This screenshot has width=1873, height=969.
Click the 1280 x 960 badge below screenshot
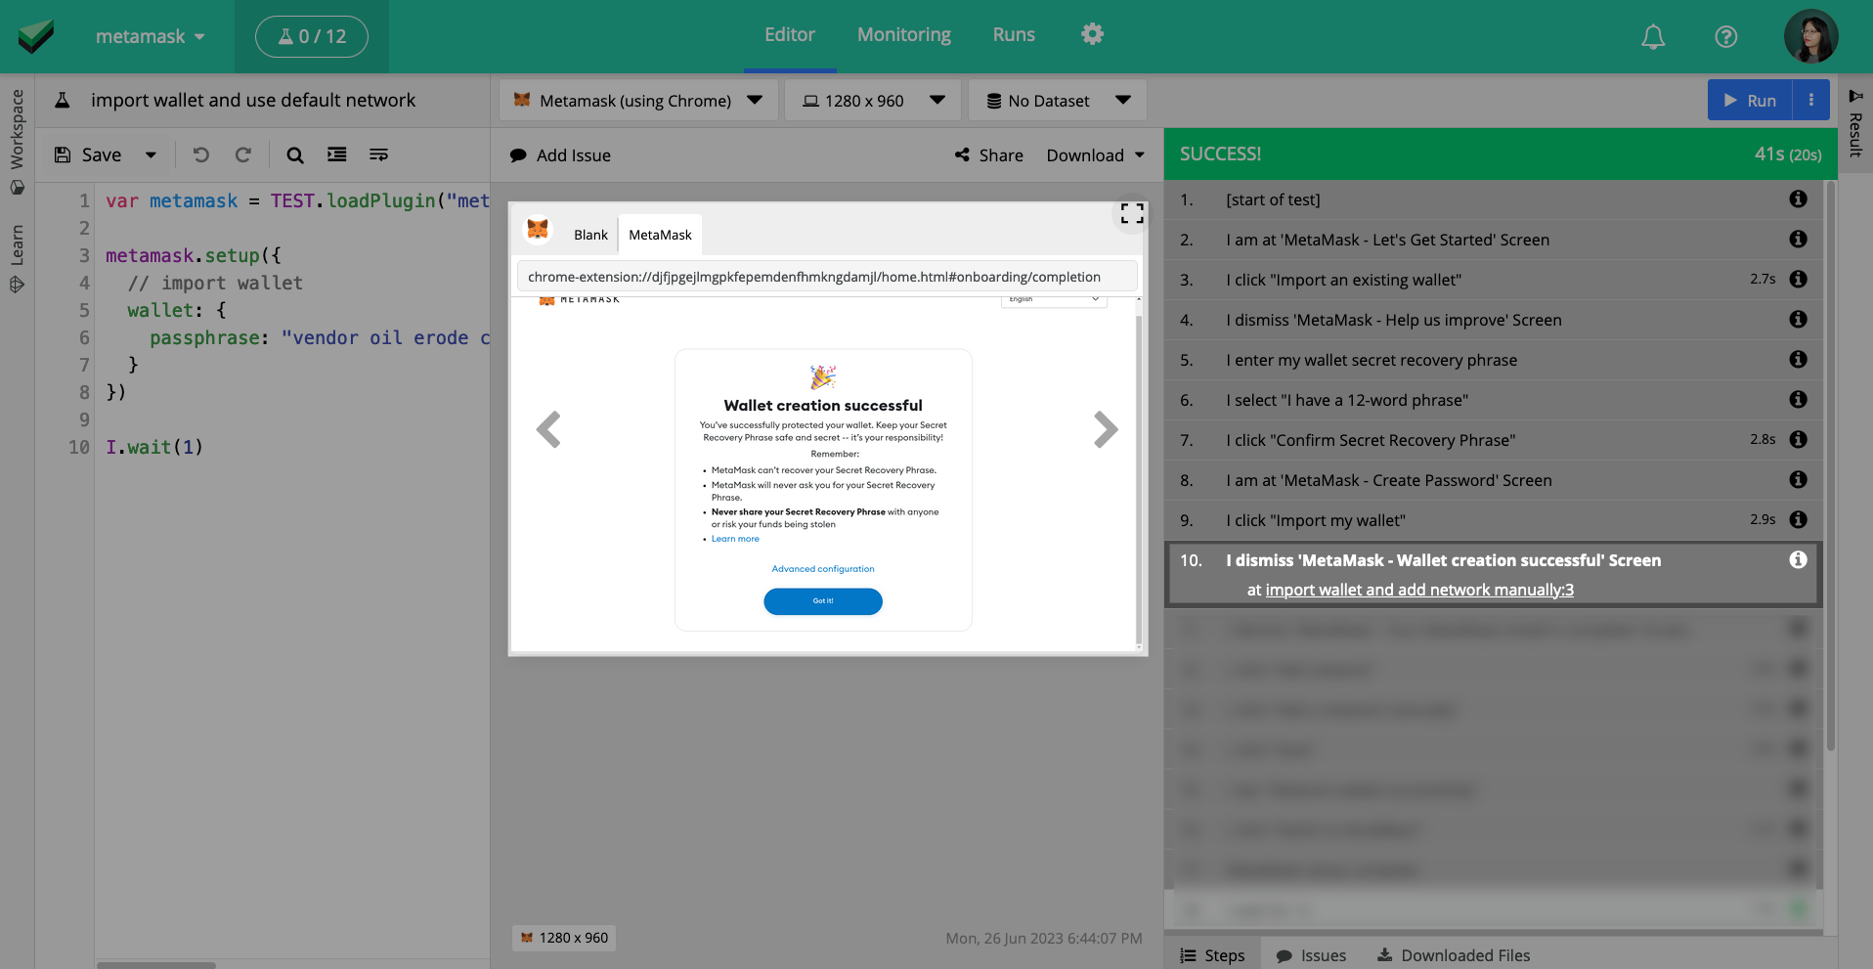pos(565,938)
